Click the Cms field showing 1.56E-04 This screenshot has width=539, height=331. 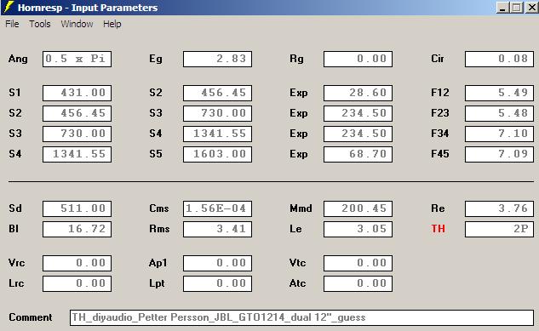click(x=217, y=208)
